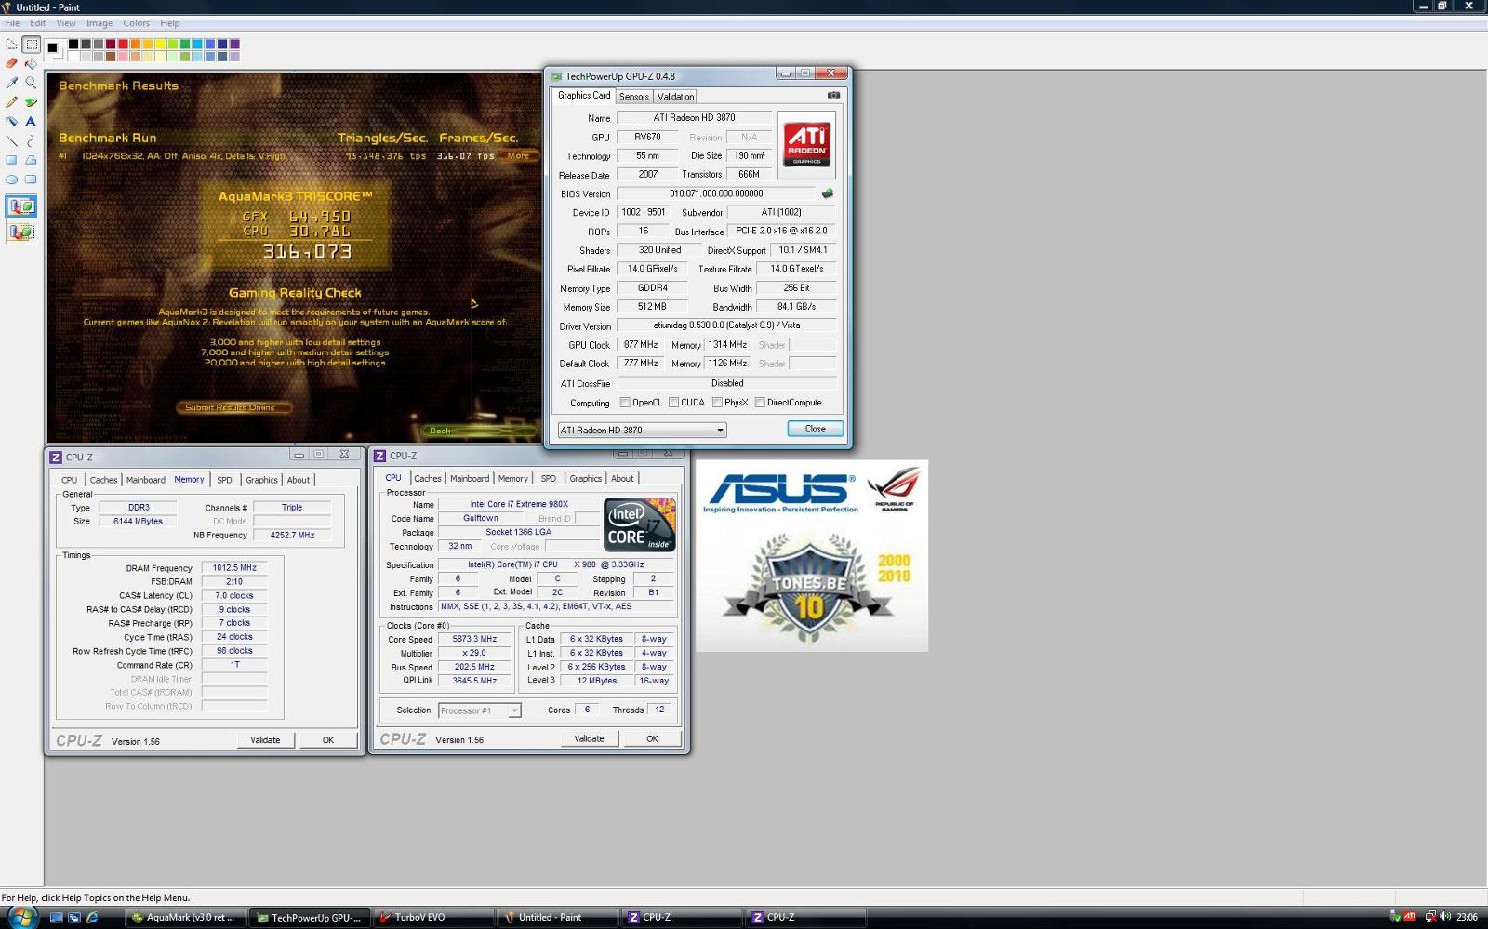Choose the Pencil tool

[x=11, y=102]
